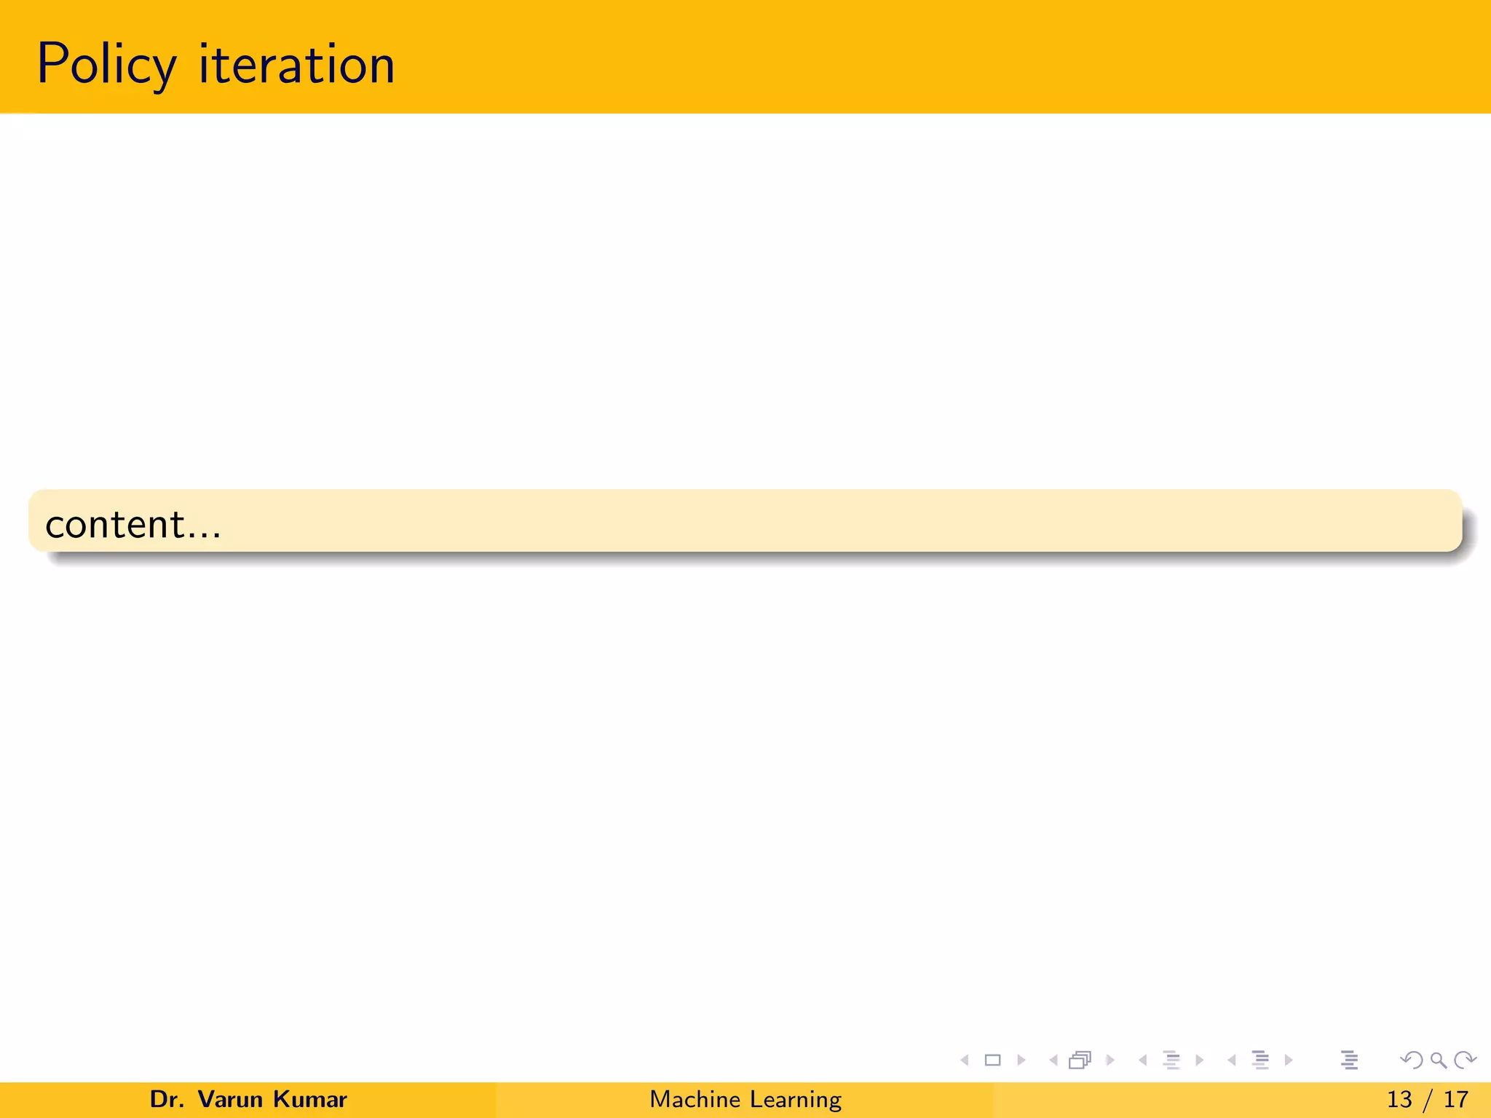Click the next slide arrow
The height and width of the screenshot is (1118, 1491).
(1021, 1060)
